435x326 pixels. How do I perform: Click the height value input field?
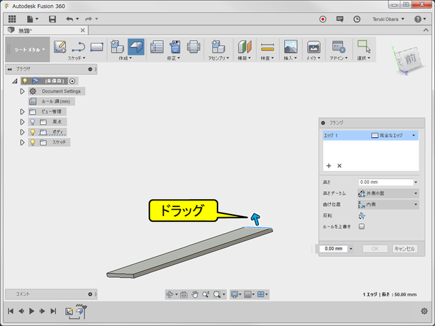[x=386, y=182]
